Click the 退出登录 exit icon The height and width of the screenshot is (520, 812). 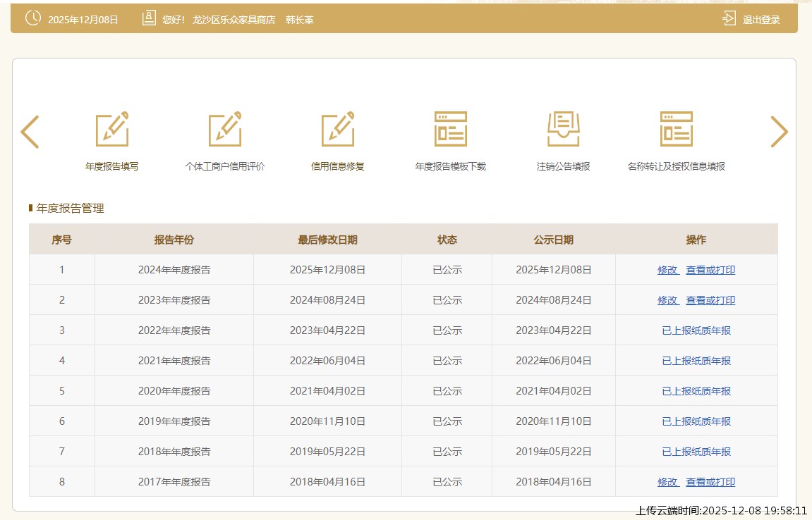pos(729,19)
